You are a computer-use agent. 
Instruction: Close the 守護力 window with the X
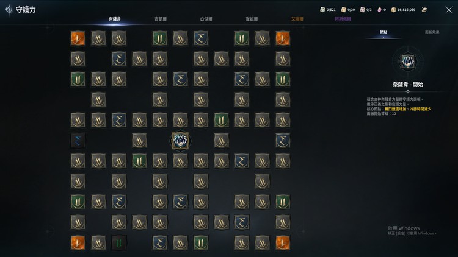pyautogui.click(x=449, y=10)
